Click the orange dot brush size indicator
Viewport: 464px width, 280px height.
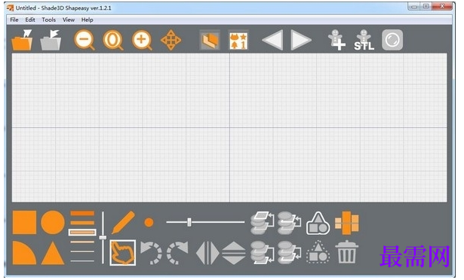click(x=149, y=222)
